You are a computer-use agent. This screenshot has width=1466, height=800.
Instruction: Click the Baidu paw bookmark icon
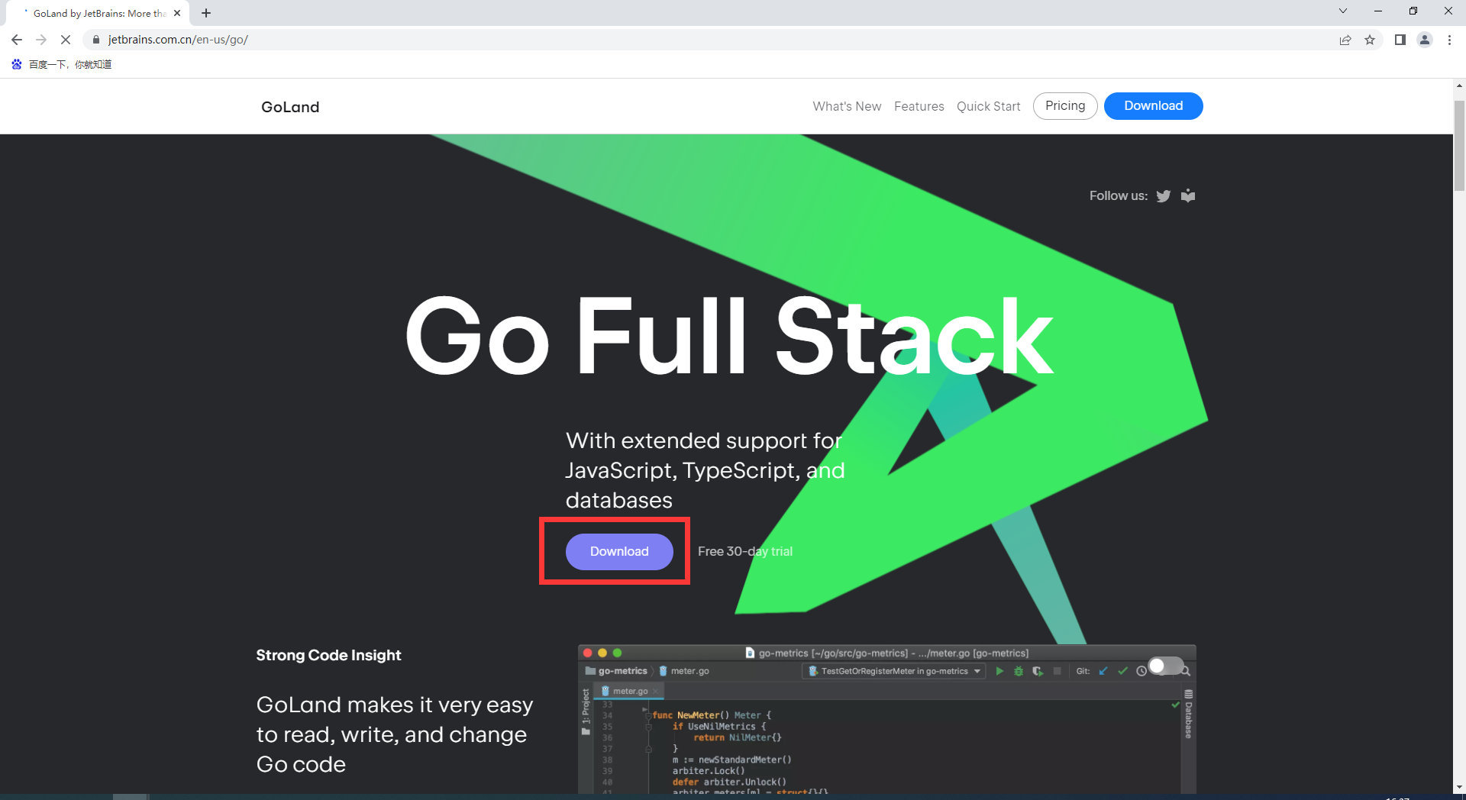point(17,64)
